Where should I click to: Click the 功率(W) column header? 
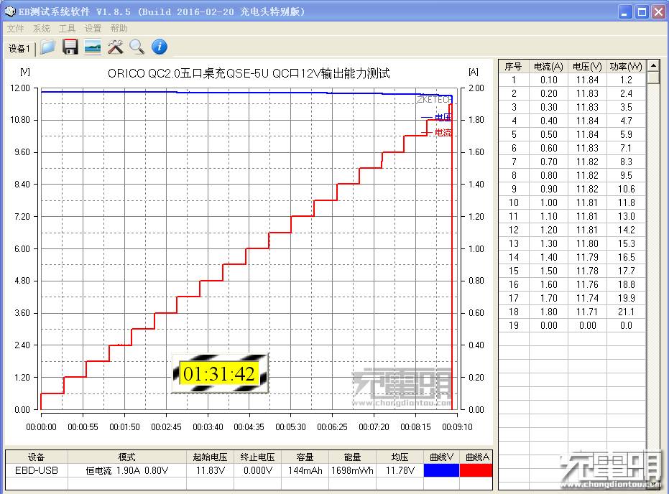tap(626, 67)
